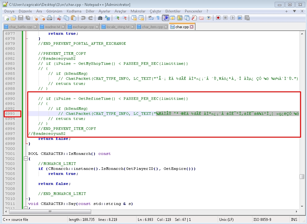307x224 pixels.
Task: Toggle document monitoring with the eye icon
Action: 209,18
